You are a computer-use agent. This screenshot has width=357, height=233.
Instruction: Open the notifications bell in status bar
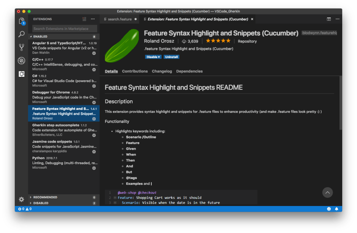(337, 209)
